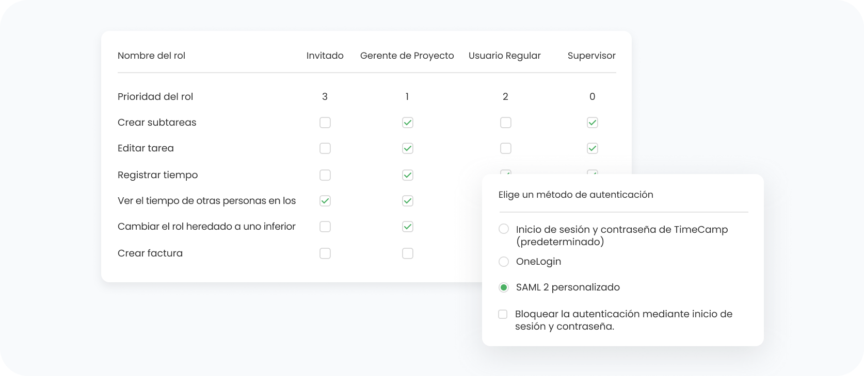The height and width of the screenshot is (376, 864).
Task: Uncheck Editar tarea for Supervisor
Action: tap(593, 148)
